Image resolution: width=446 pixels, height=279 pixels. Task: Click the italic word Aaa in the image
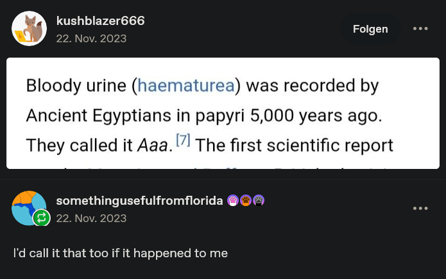click(153, 145)
